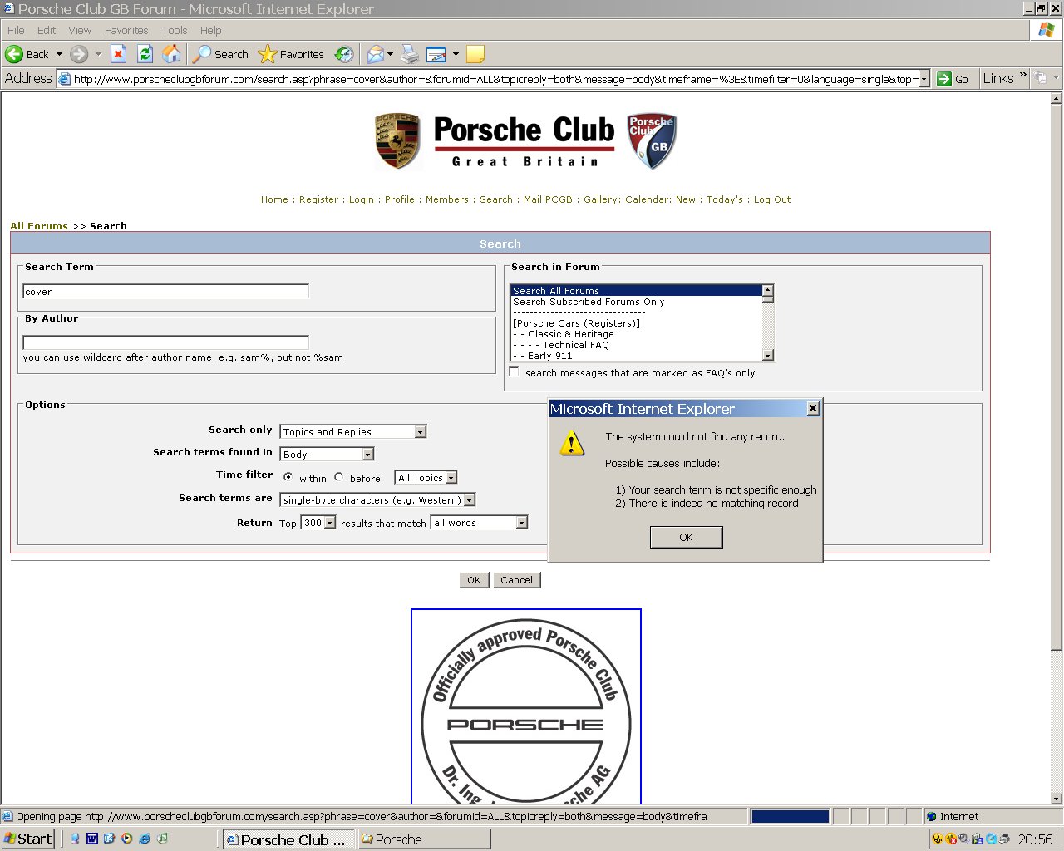Open the View menu
This screenshot has width=1064, height=851.
[x=80, y=30]
